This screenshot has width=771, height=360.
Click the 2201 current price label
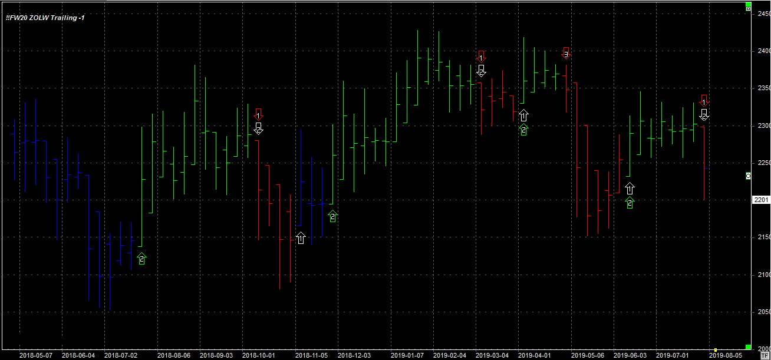click(x=761, y=200)
